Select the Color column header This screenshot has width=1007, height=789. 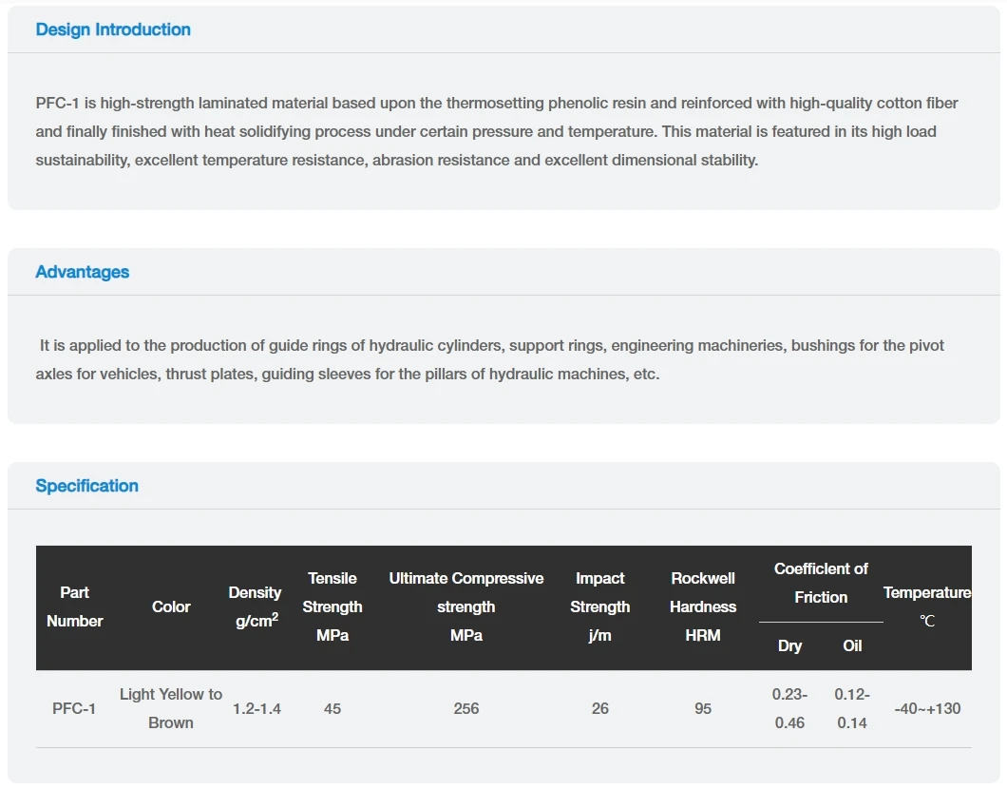tap(171, 606)
